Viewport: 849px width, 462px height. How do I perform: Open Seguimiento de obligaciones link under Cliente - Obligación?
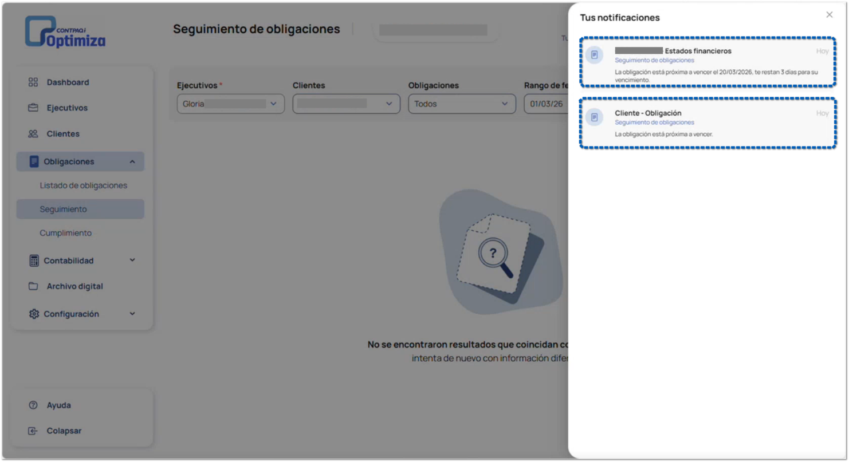point(654,123)
